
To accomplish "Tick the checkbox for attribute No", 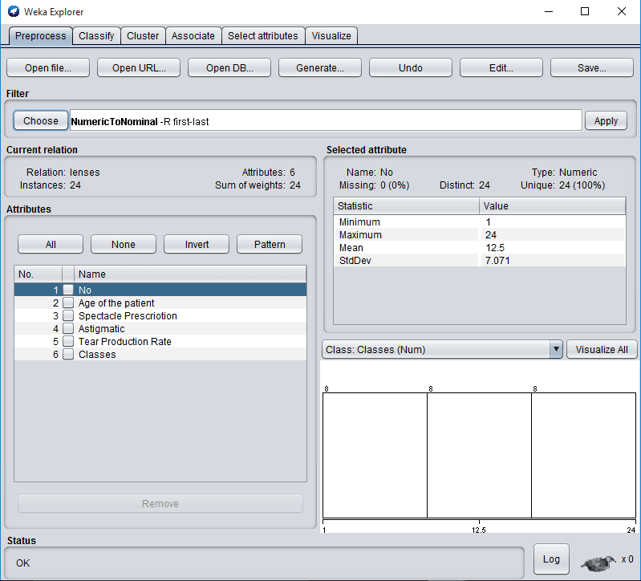I will (68, 290).
